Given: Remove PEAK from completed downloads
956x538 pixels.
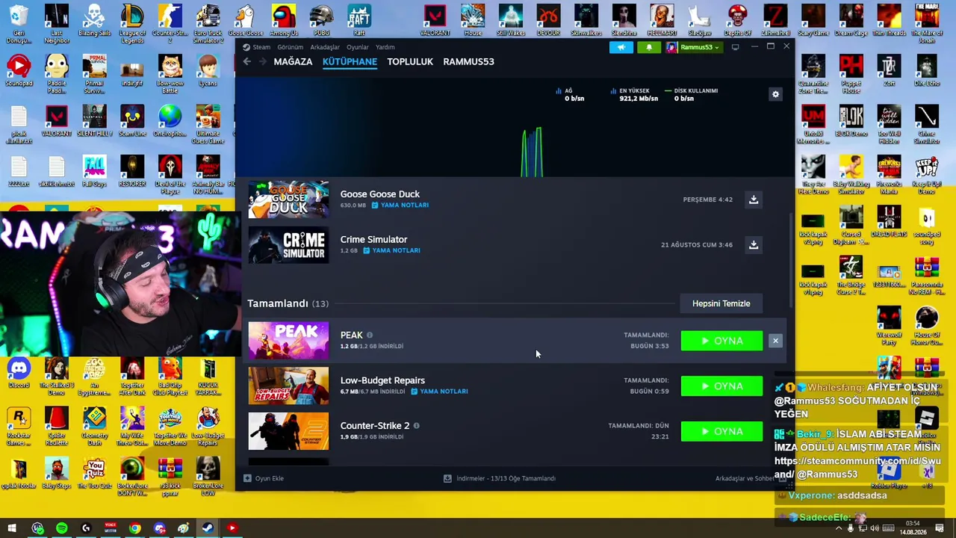Looking at the screenshot, I should [x=775, y=341].
